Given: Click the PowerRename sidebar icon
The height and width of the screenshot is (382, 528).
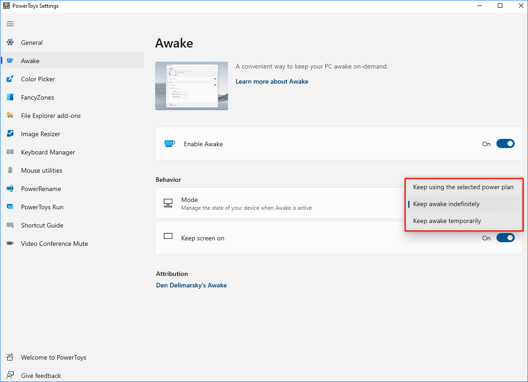Looking at the screenshot, I should point(10,189).
